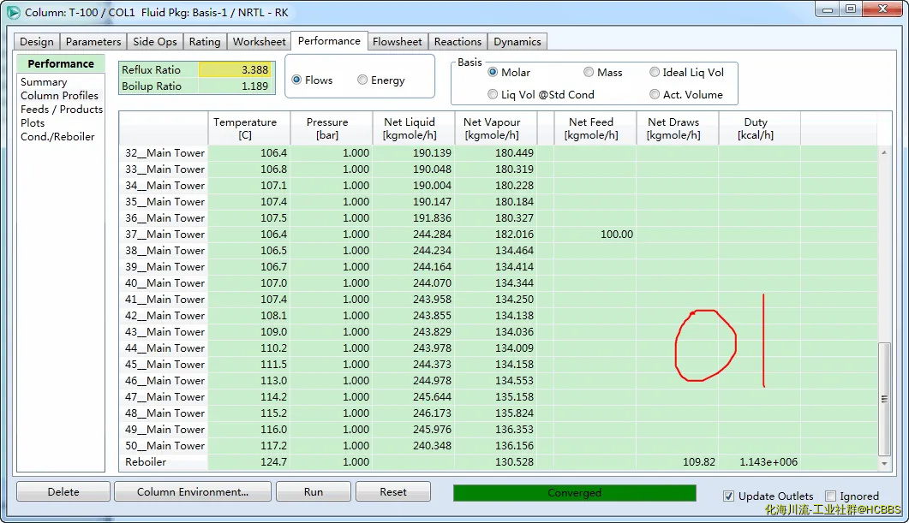The height and width of the screenshot is (523, 909).
Task: Click the vertical scrollbar thumb
Action: (x=884, y=399)
